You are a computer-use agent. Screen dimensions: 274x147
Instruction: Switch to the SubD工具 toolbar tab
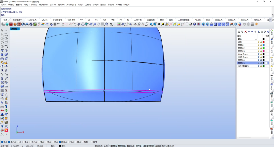32,20
